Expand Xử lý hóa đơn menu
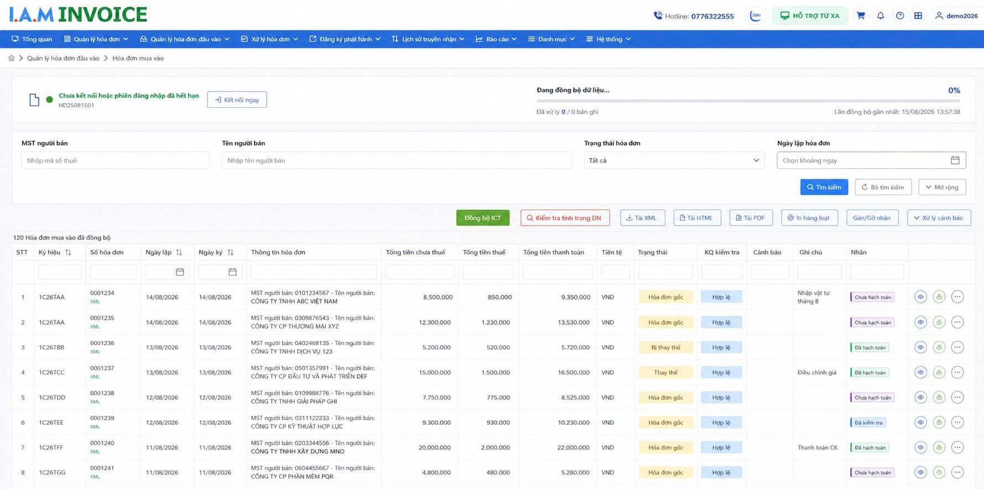 point(270,39)
